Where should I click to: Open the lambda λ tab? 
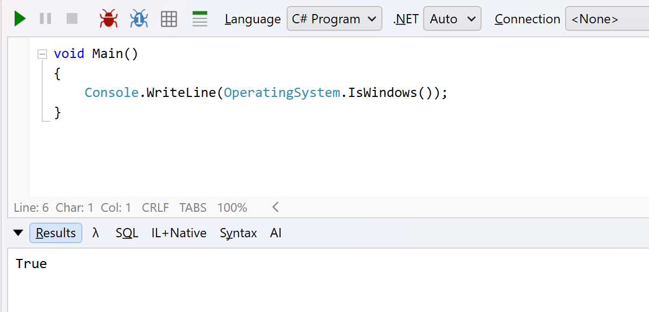[95, 233]
